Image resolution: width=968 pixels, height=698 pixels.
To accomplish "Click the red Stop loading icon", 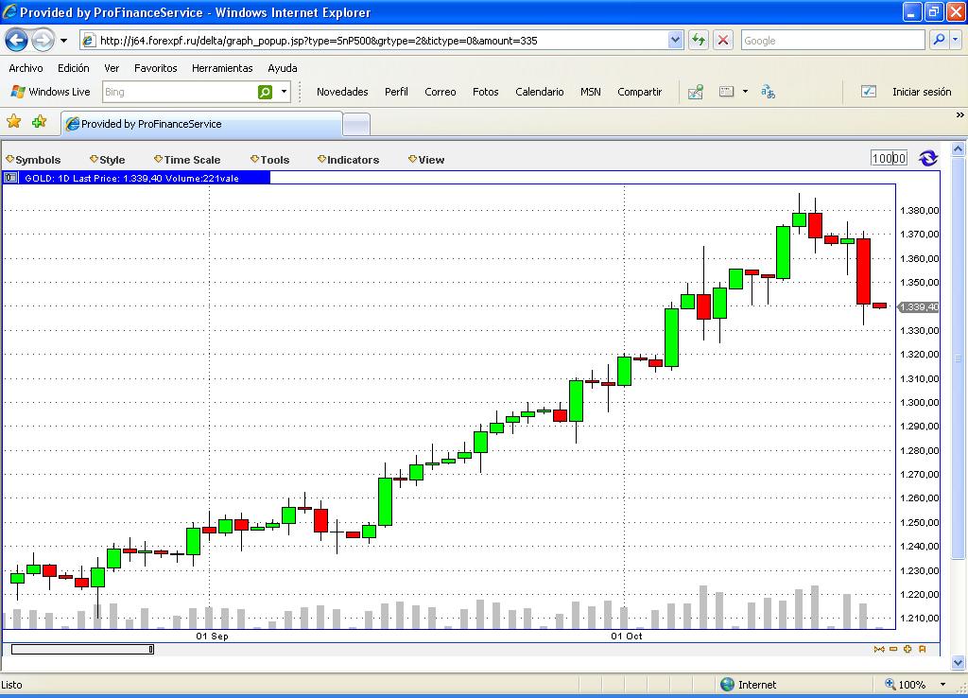I will [x=723, y=40].
